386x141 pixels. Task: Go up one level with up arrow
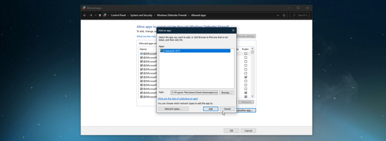tap(100, 15)
